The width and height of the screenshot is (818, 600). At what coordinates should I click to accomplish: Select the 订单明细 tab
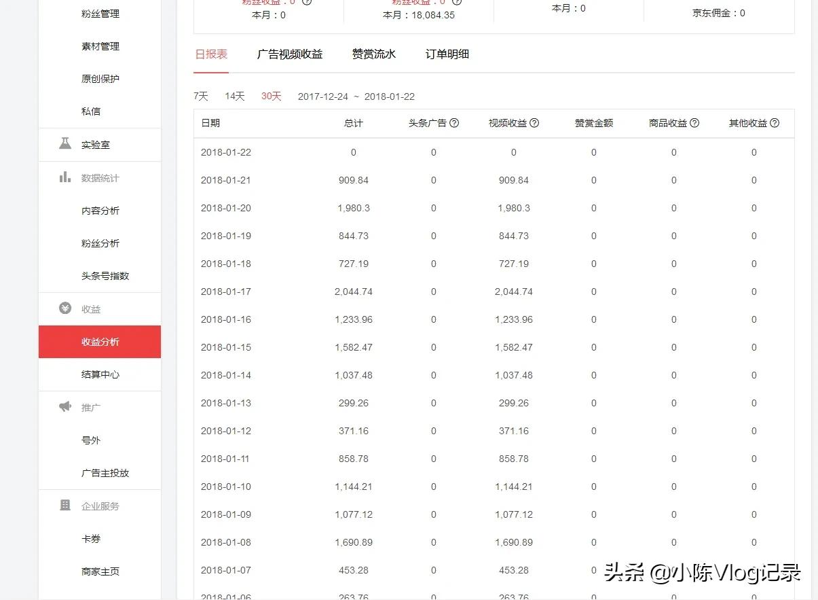click(x=447, y=54)
